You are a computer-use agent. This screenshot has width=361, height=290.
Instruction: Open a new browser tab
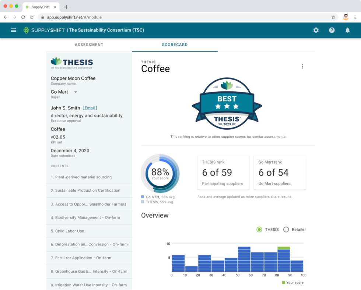[66, 7]
